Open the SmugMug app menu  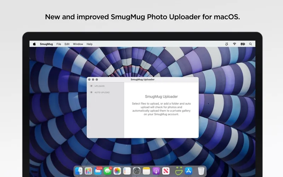click(x=46, y=44)
